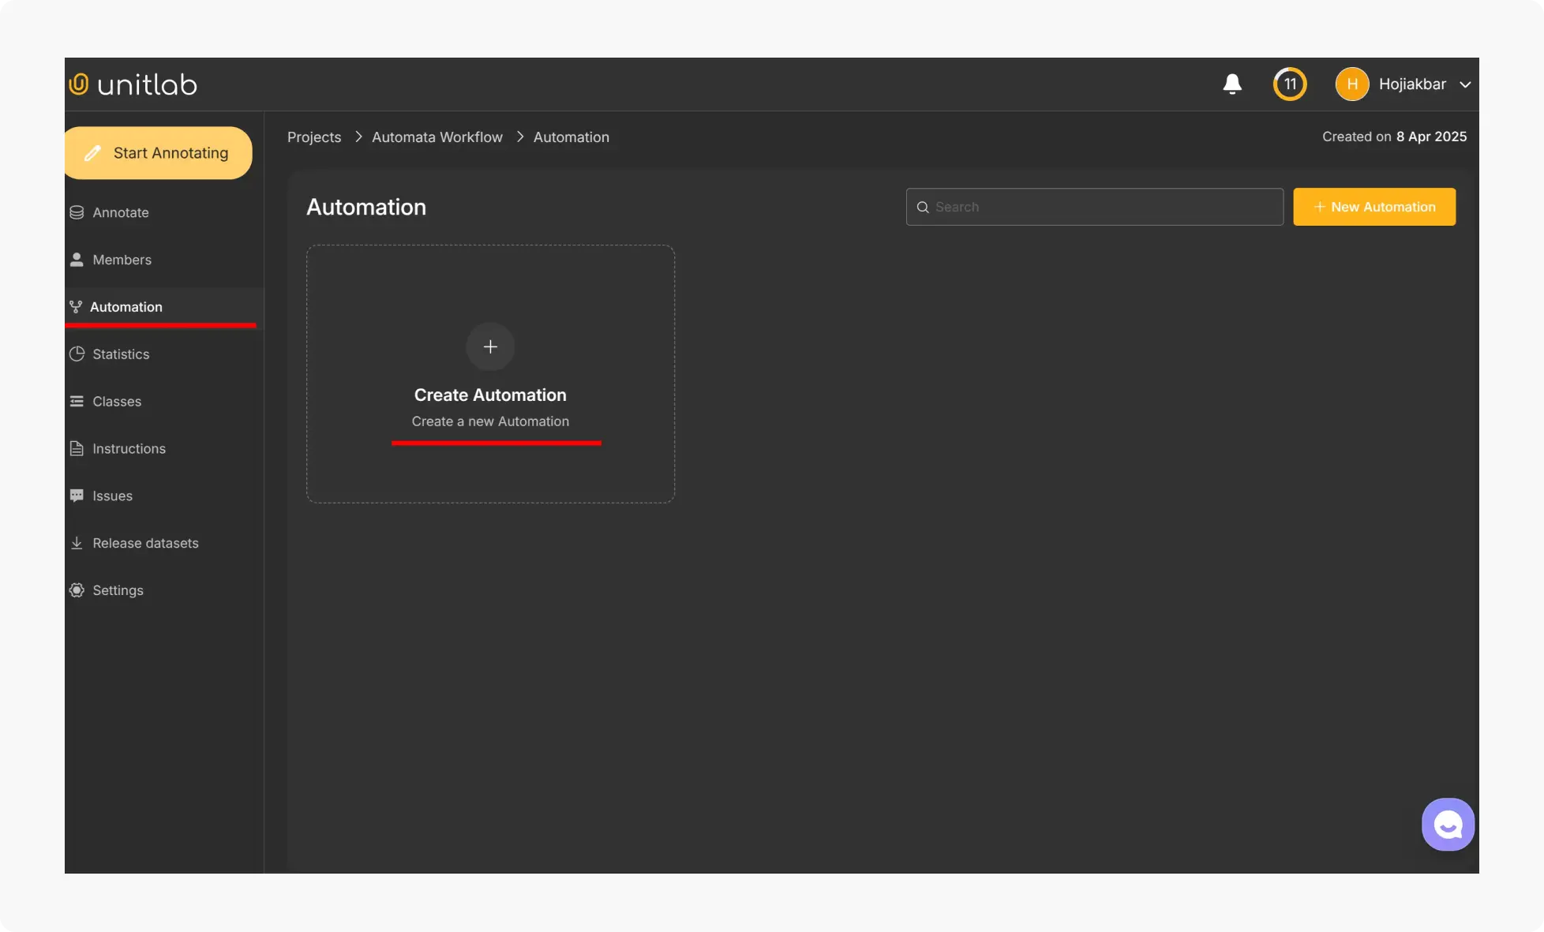Viewport: 1544px width, 932px height.
Task: Click the unitlab logo
Action: click(x=133, y=84)
